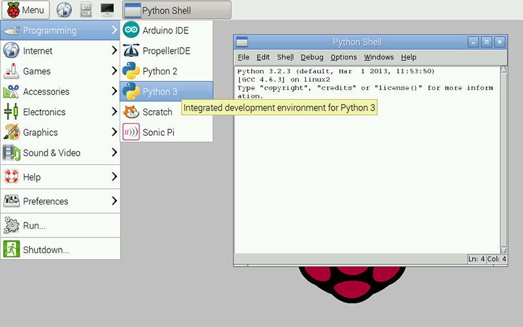
Task: Click the Sound & Video film icon
Action: [11, 152]
